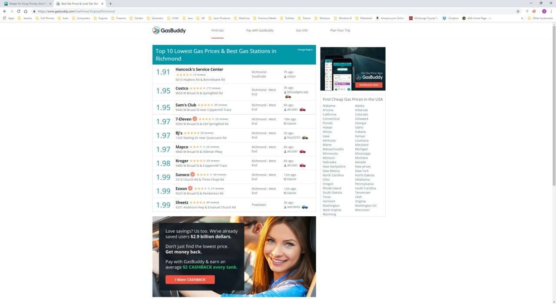The height and width of the screenshot is (304, 556).
Task: Click the verified badge next to 7-Eleven
Action: pyautogui.click(x=195, y=119)
